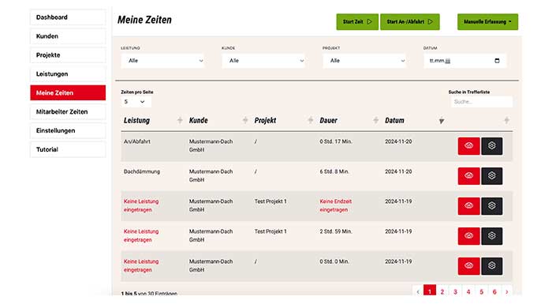Click Start An-/Abfahrt button
This screenshot has height=308, width=556.
click(x=410, y=21)
